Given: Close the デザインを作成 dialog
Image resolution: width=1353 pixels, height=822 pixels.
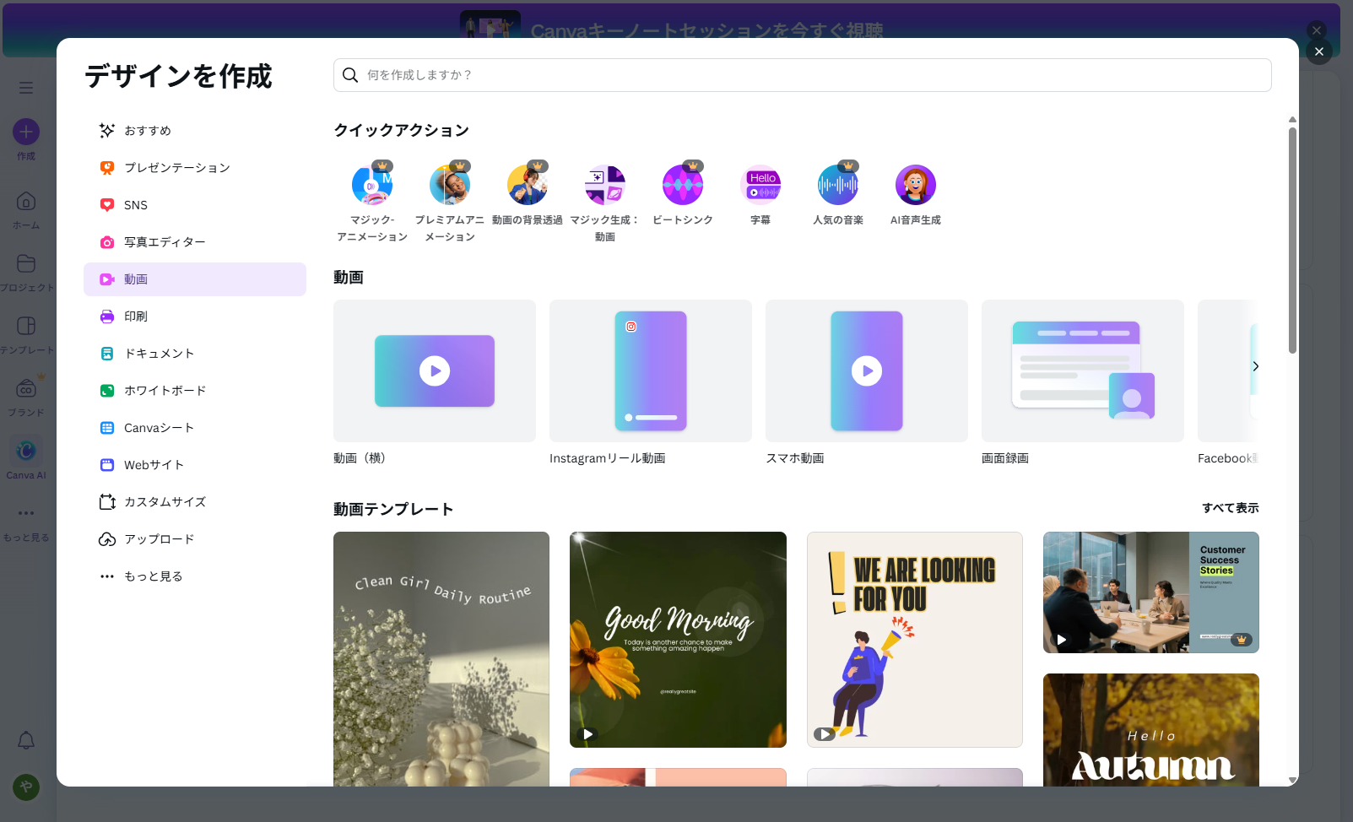Looking at the screenshot, I should [1319, 51].
